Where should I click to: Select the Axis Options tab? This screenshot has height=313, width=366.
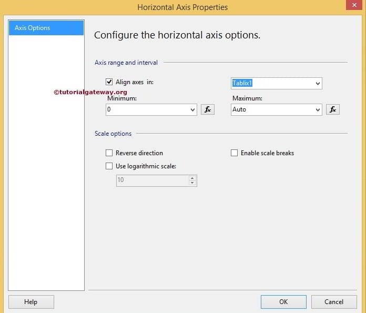click(46, 28)
